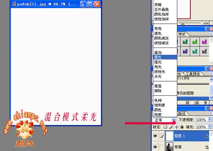Viewport: 213px width, 151px height.
Task: Click lock all padlock icon
Action: click(x=182, y=127)
